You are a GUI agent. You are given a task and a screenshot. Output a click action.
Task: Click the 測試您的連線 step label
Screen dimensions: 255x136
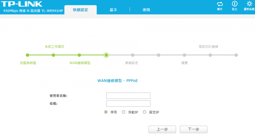click(x=208, y=47)
